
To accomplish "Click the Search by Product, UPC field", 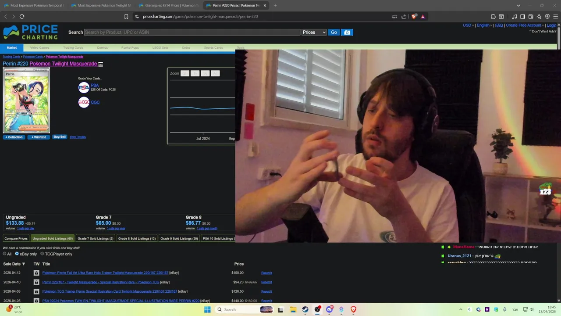I will [x=192, y=32].
